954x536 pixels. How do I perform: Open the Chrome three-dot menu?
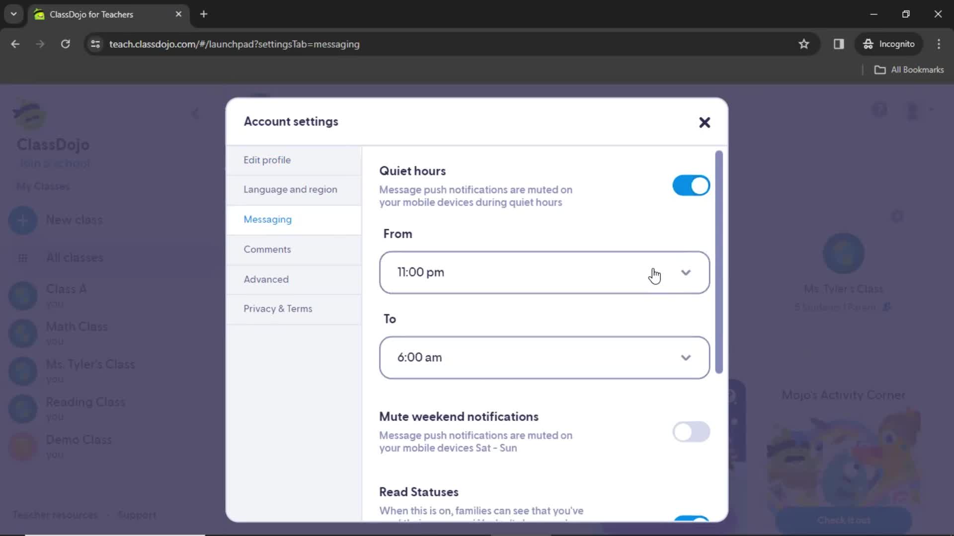939,44
